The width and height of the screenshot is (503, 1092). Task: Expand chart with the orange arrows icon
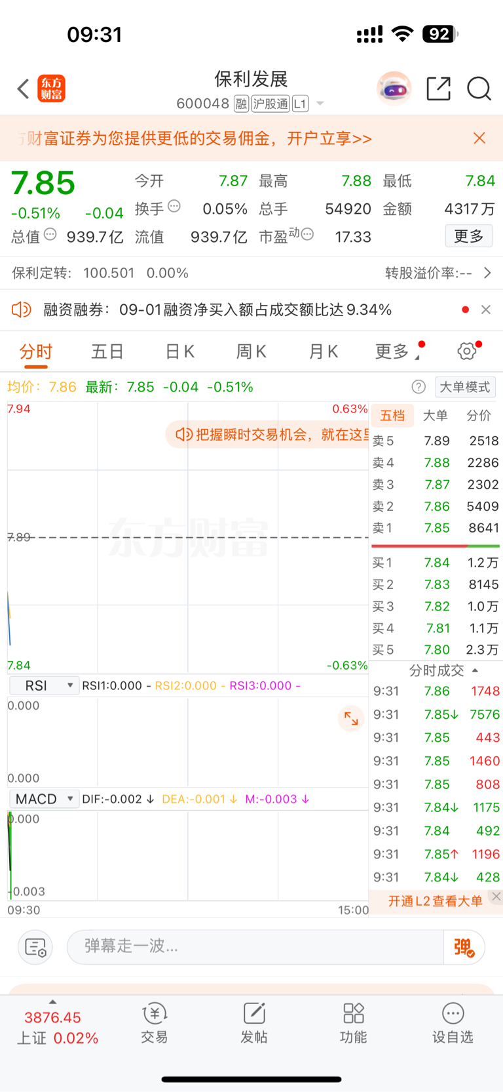pyautogui.click(x=351, y=718)
